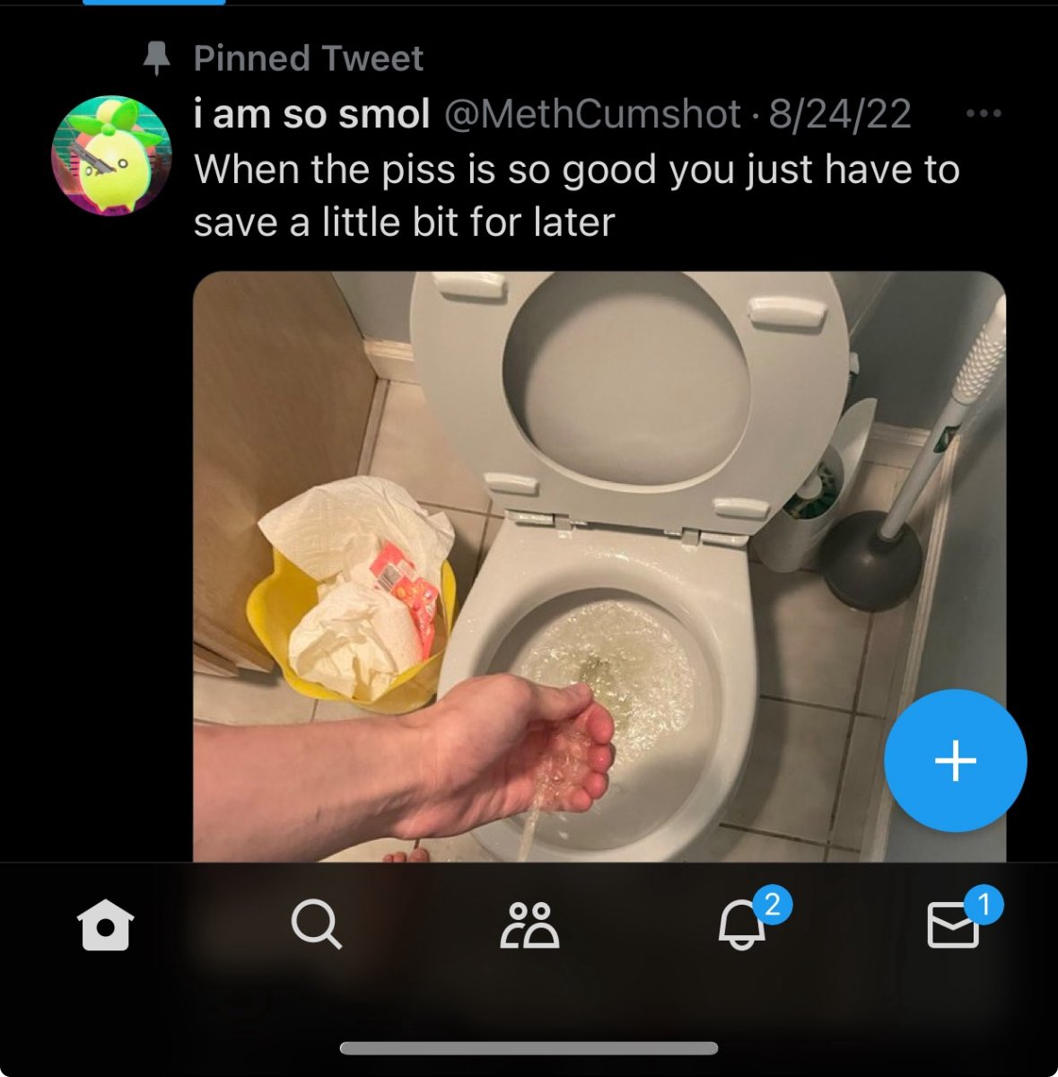The image size is (1058, 1077).
Task: Open the Messages envelope tab
Action: click(953, 925)
